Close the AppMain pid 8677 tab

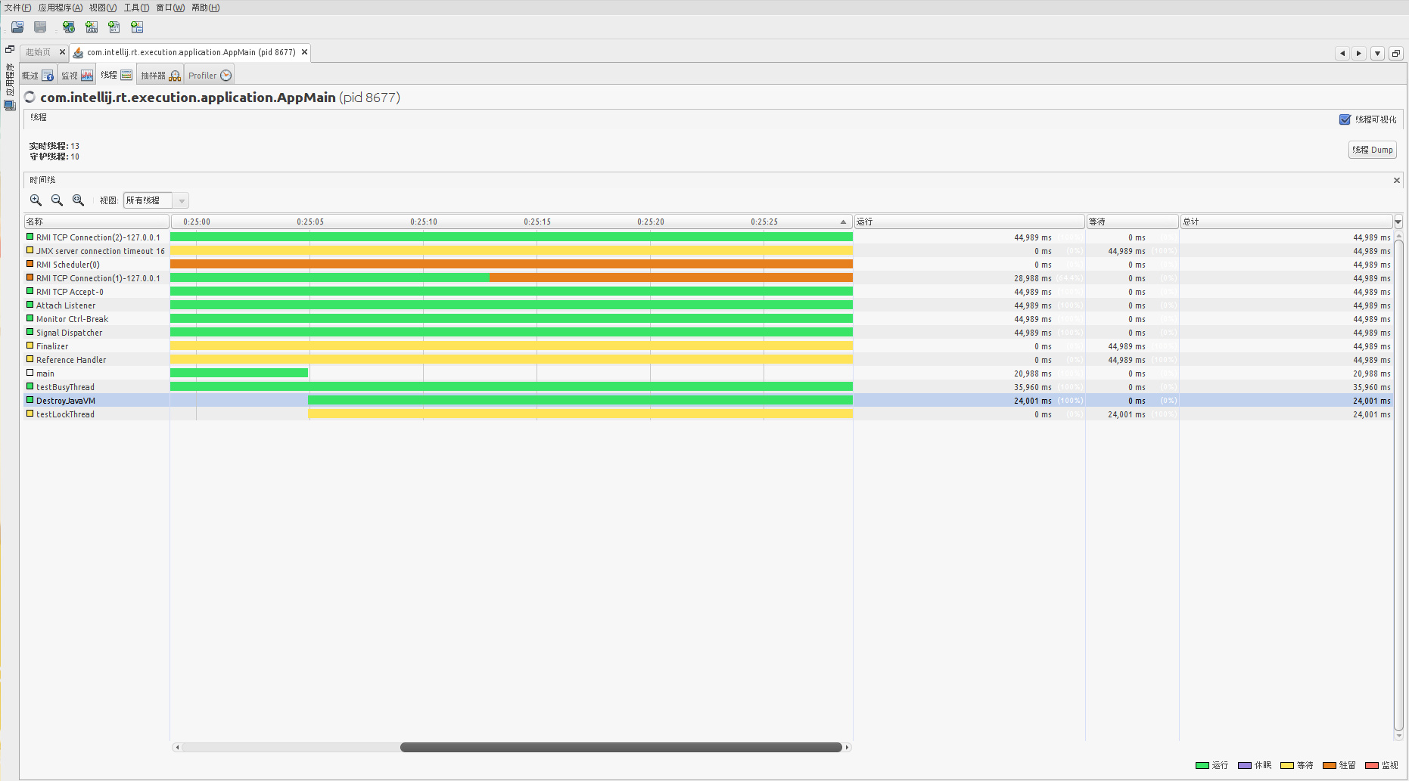click(x=304, y=52)
